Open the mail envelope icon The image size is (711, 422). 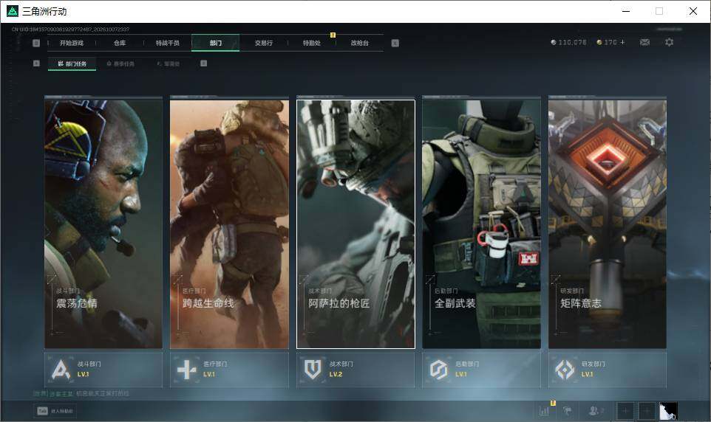point(644,42)
